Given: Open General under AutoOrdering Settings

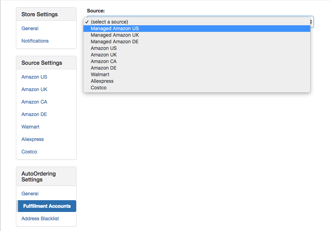Looking at the screenshot, I should pyautogui.click(x=30, y=194).
